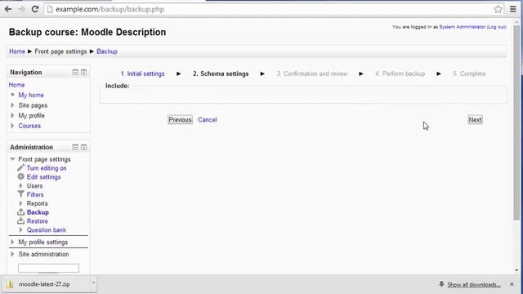Image resolution: width=523 pixels, height=294 pixels.
Task: Click the Show all downloads arrow icon
Action: [x=441, y=284]
